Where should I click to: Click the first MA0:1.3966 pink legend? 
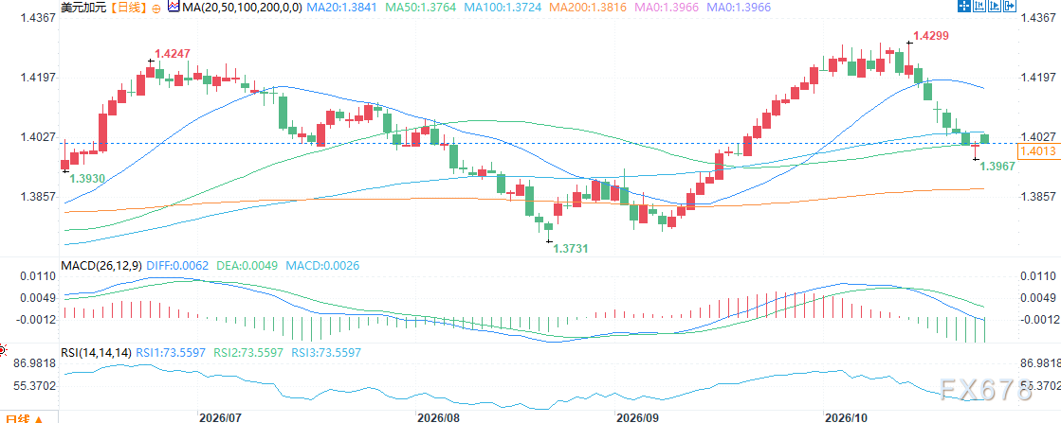click(x=666, y=8)
